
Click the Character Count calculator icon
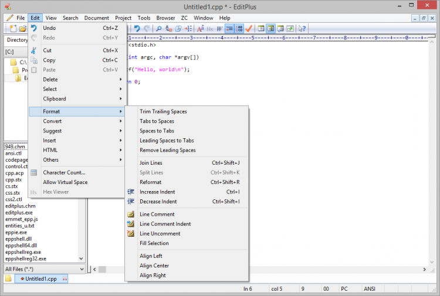(x=34, y=172)
